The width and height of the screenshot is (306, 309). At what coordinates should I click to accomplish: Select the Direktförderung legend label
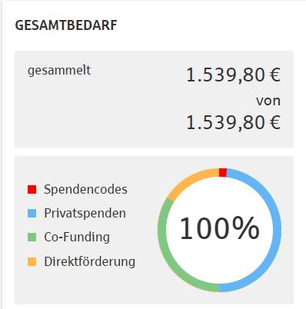pos(89,261)
